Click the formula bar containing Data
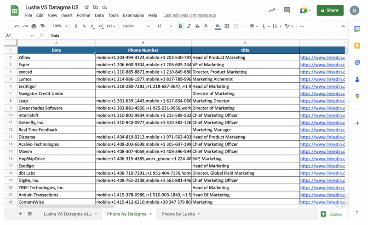The image size is (368, 225). pyautogui.click(x=197, y=36)
